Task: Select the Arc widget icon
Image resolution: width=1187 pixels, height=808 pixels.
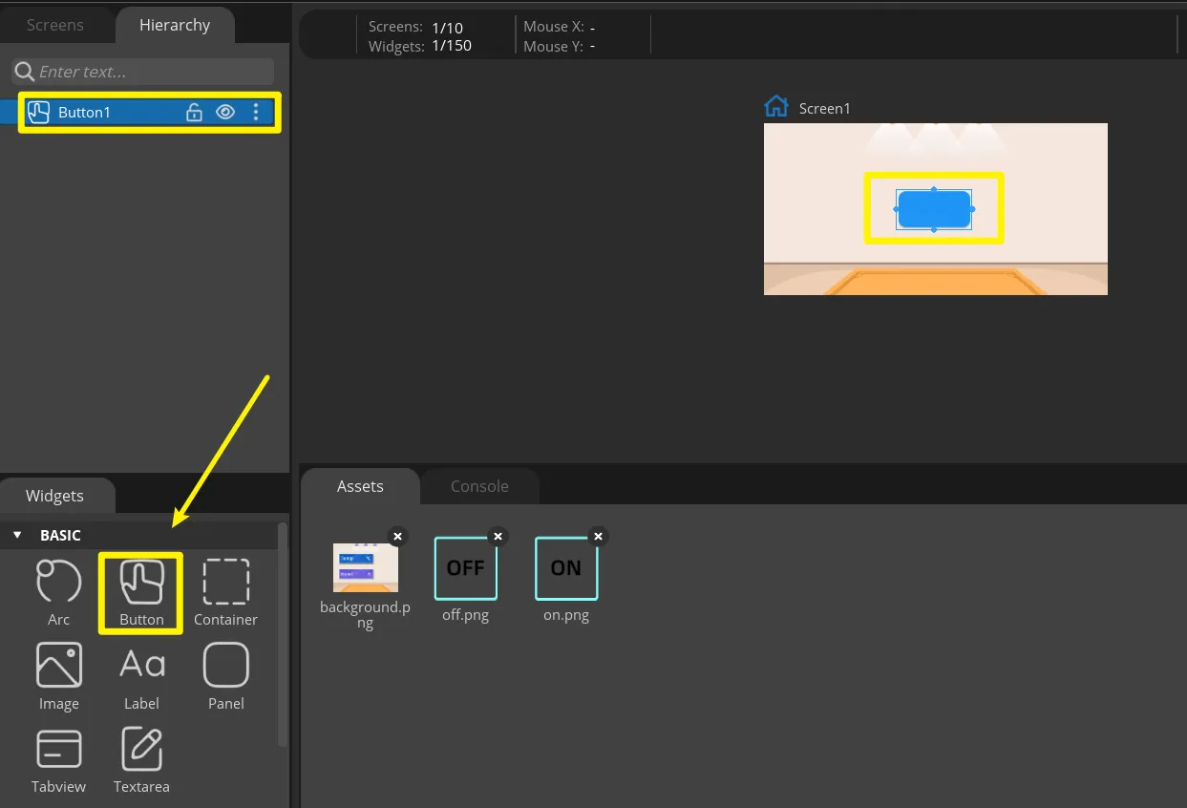Action: [58, 582]
